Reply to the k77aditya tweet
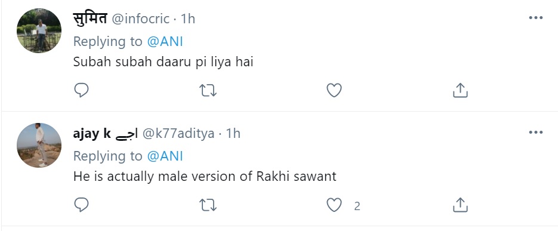This screenshot has width=558, height=231. pos(81,205)
